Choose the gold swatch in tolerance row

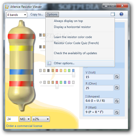(x=49, y=82)
